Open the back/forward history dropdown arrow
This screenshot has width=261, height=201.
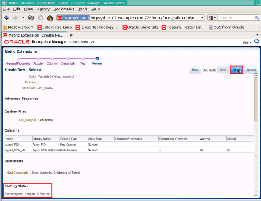[23, 18]
